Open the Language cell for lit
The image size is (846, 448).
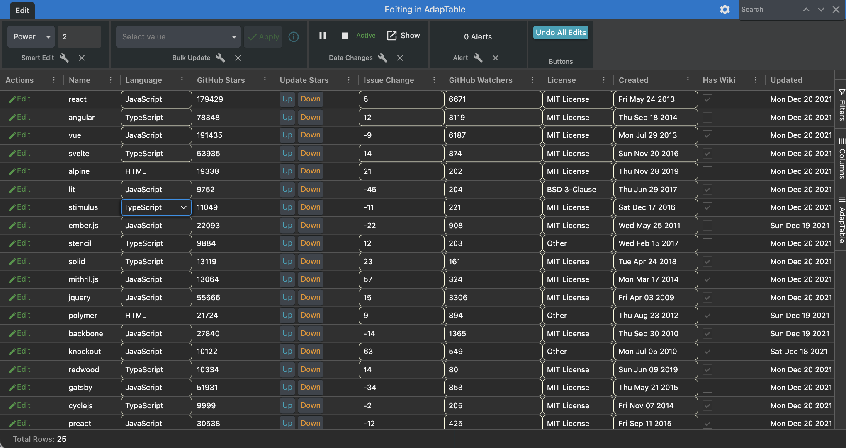pos(156,189)
